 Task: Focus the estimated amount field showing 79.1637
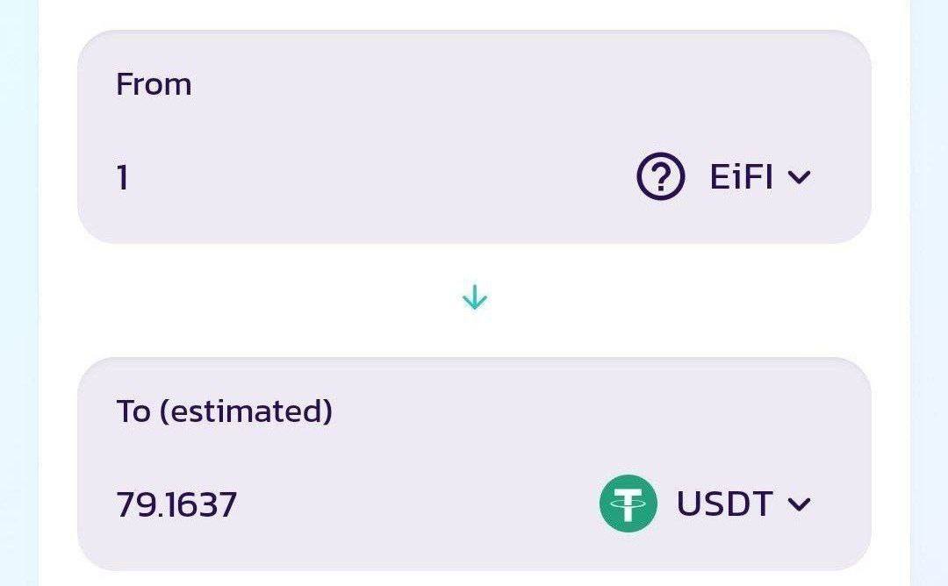point(176,505)
